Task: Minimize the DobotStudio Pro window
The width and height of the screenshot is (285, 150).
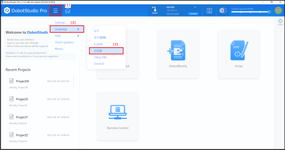Action: click(263, 2)
